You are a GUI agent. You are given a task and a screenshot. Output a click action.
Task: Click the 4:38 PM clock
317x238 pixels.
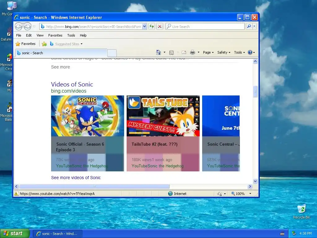306,233
